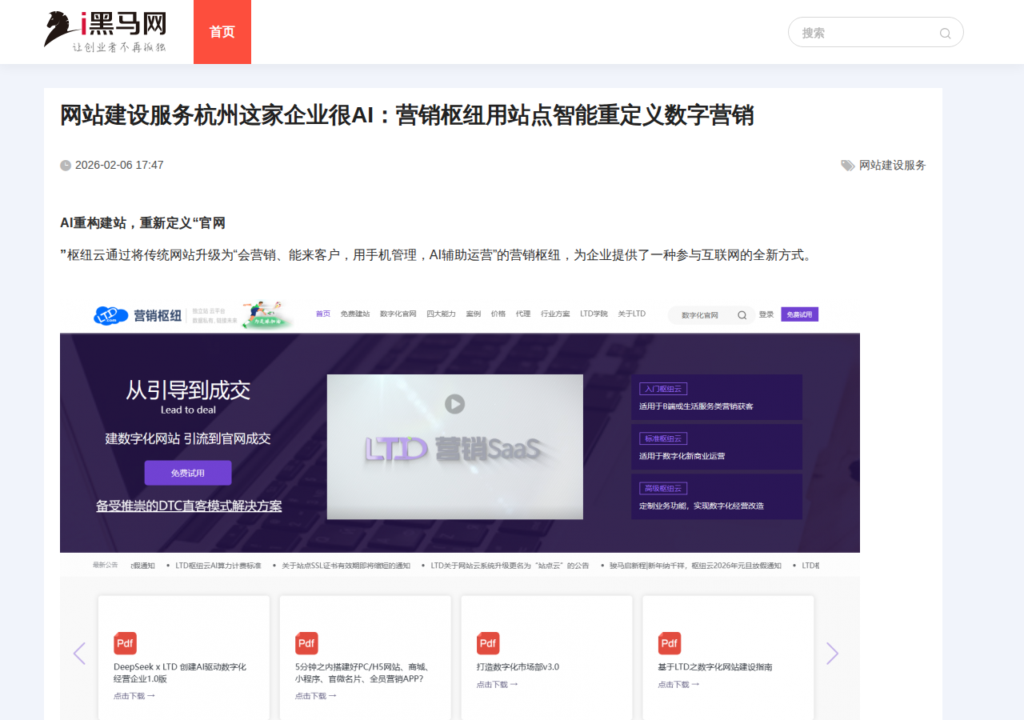Open notice LTD关于网站系统升级更名为“站点云”的公告
The height and width of the screenshot is (720, 1024).
coord(510,566)
